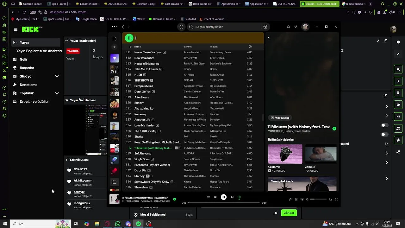Click the pencil edit icon in Kick rail
This screenshot has height=228, width=405.
tap(398, 54)
